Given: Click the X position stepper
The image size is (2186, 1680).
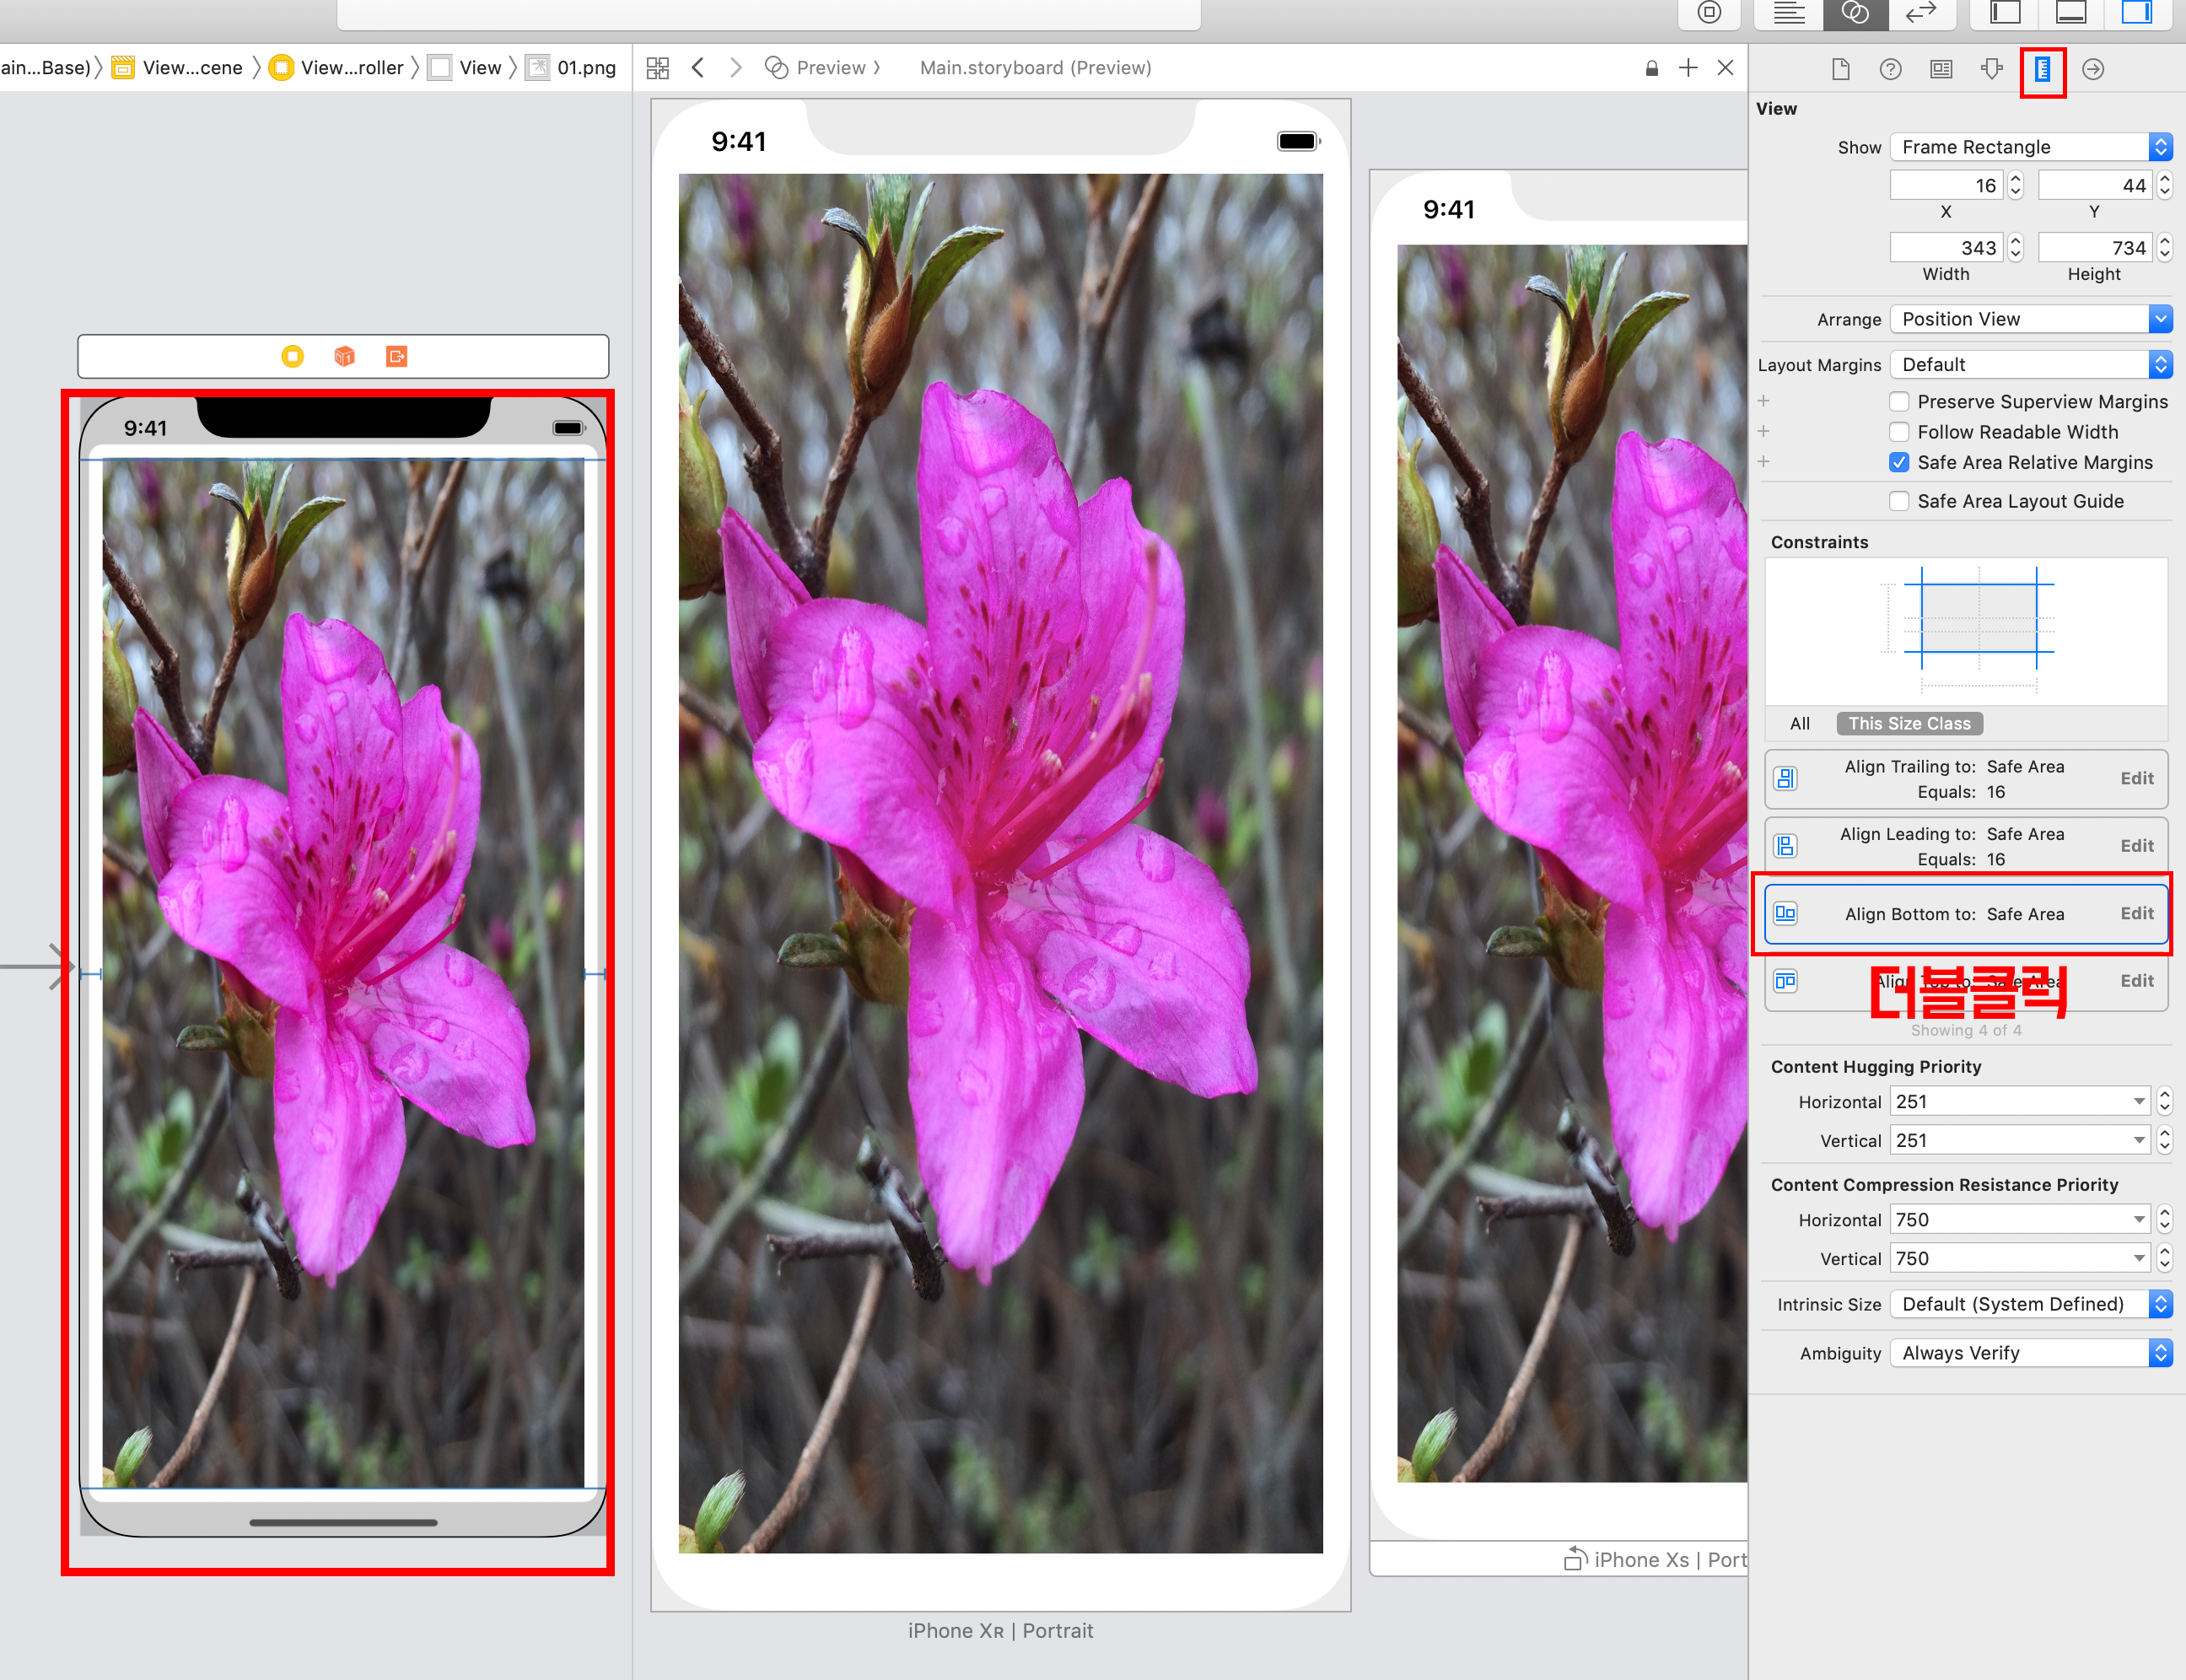Looking at the screenshot, I should (x=2015, y=185).
